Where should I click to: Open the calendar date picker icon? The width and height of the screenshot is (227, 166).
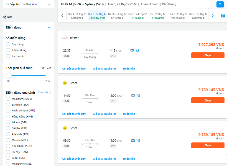coord(223,16)
